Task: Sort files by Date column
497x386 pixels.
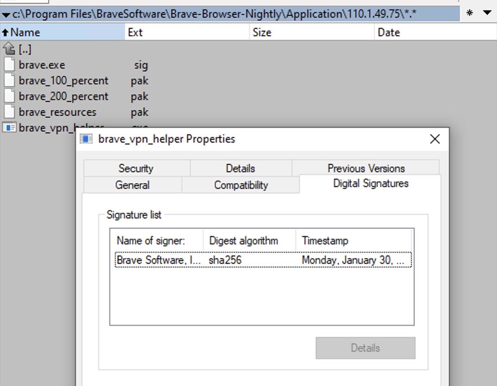Action: pyautogui.click(x=435, y=32)
